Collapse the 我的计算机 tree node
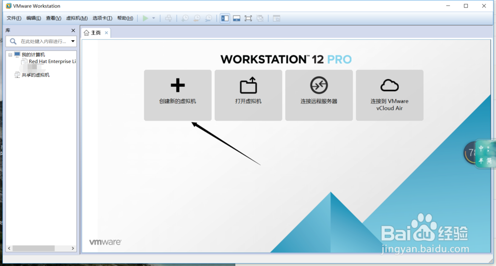Screen dimensions: 496x266 [x=10, y=55]
